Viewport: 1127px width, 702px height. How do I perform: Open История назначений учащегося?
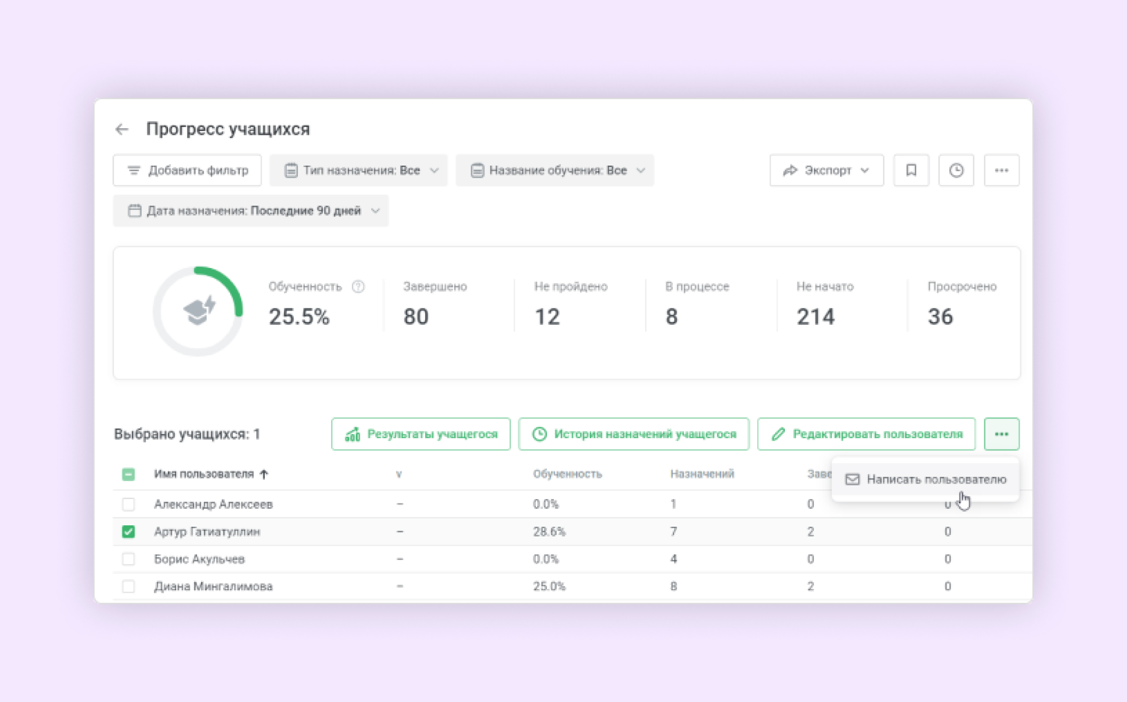[634, 434]
